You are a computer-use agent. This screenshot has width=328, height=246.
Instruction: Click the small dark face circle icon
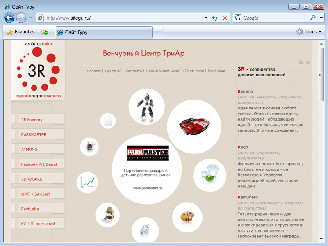tap(89, 147)
